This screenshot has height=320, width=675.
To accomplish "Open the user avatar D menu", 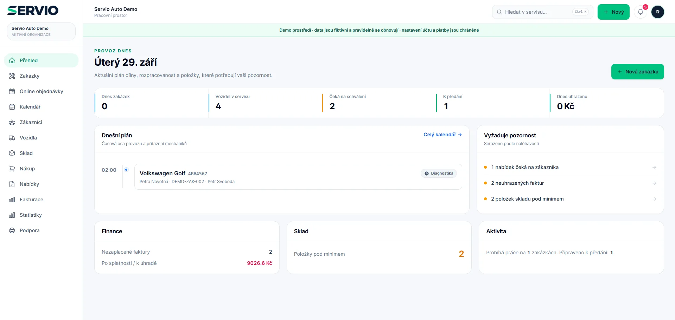I will (x=657, y=12).
